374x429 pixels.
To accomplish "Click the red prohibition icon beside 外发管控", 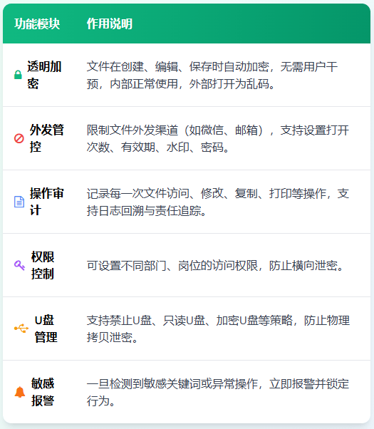I will (19, 138).
